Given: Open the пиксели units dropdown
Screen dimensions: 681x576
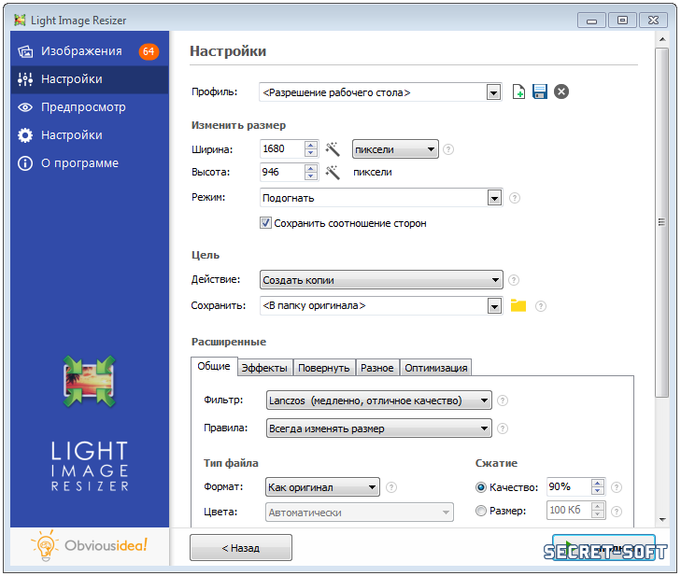Looking at the screenshot, I should click(x=395, y=149).
